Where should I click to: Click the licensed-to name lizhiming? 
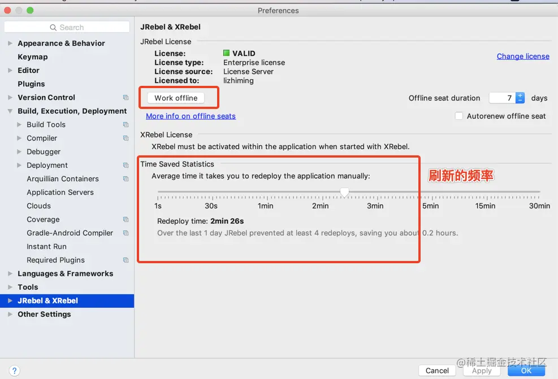[239, 80]
